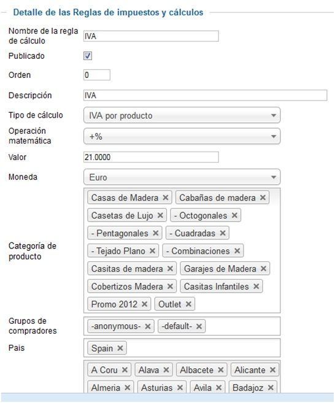Viewport: 335px width, 403px height.
Task: Click the Descripción text field
Action: (x=205, y=95)
